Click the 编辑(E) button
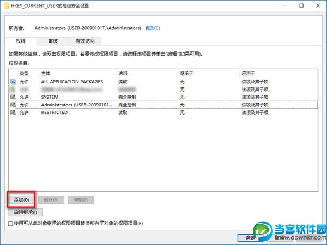 click(81, 200)
